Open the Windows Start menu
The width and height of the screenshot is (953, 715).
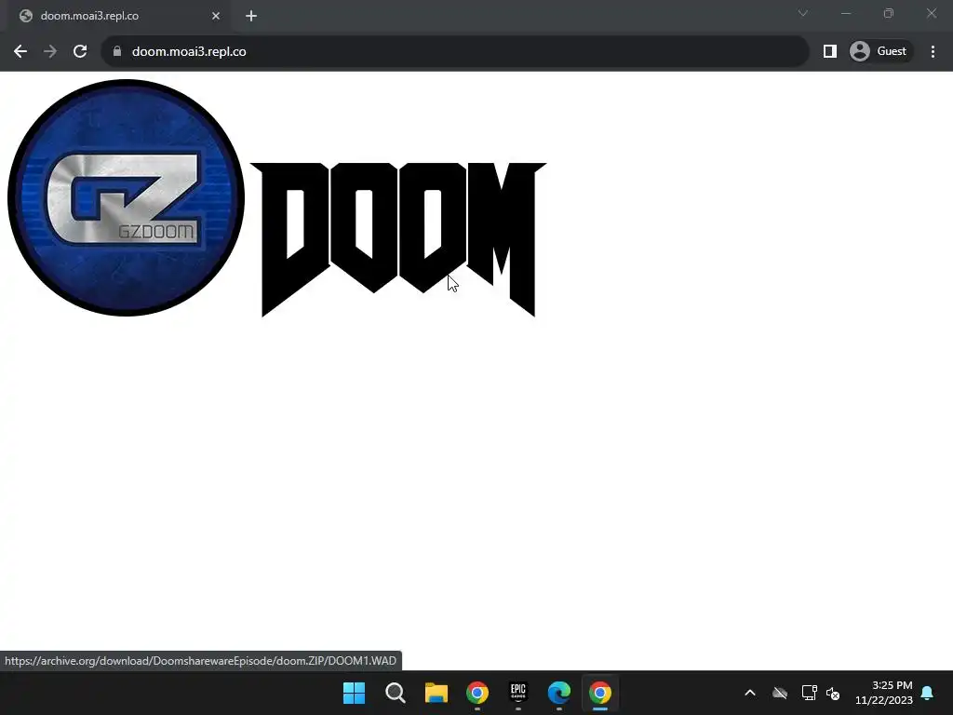[354, 693]
